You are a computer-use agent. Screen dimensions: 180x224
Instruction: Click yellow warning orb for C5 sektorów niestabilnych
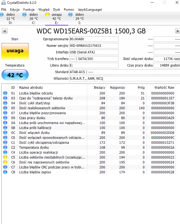pyautogui.click(x=5, y=157)
